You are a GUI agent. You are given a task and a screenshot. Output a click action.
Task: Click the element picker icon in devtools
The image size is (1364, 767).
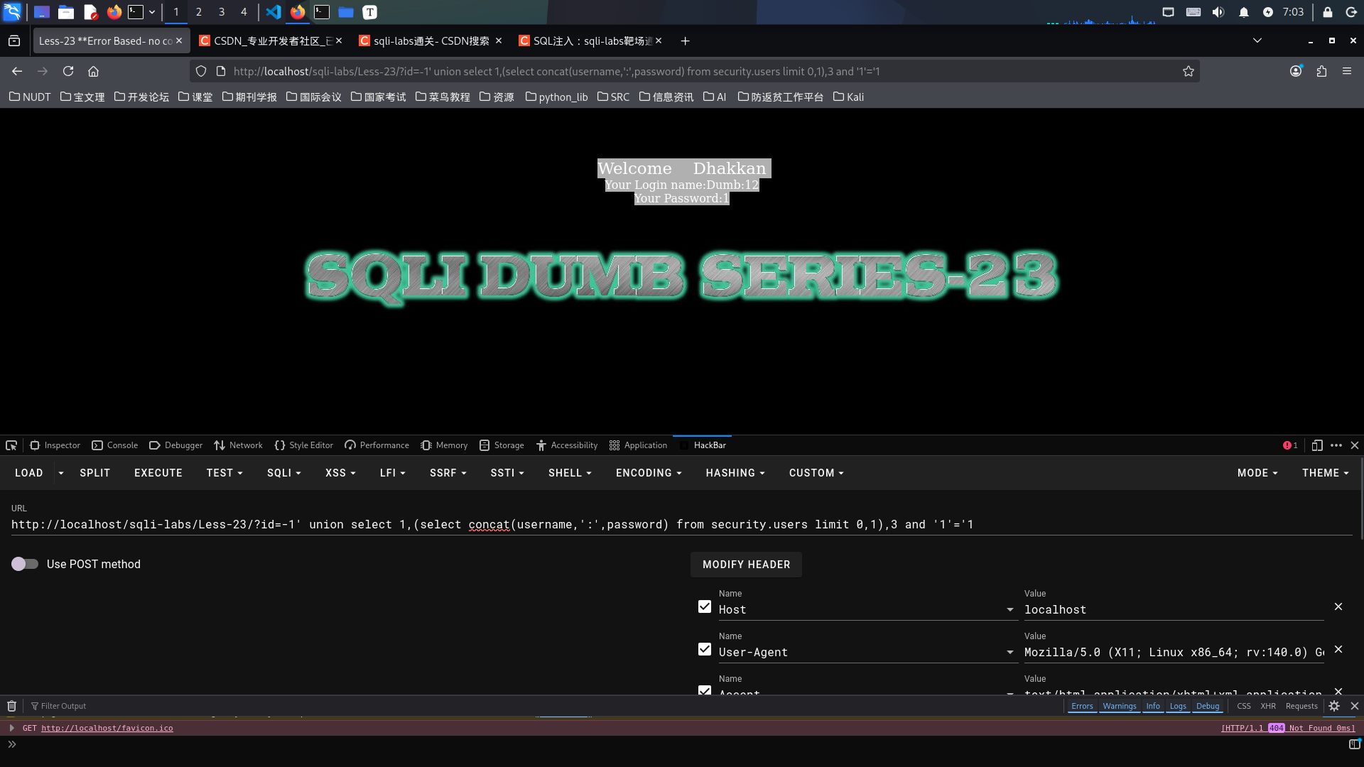pos(11,445)
